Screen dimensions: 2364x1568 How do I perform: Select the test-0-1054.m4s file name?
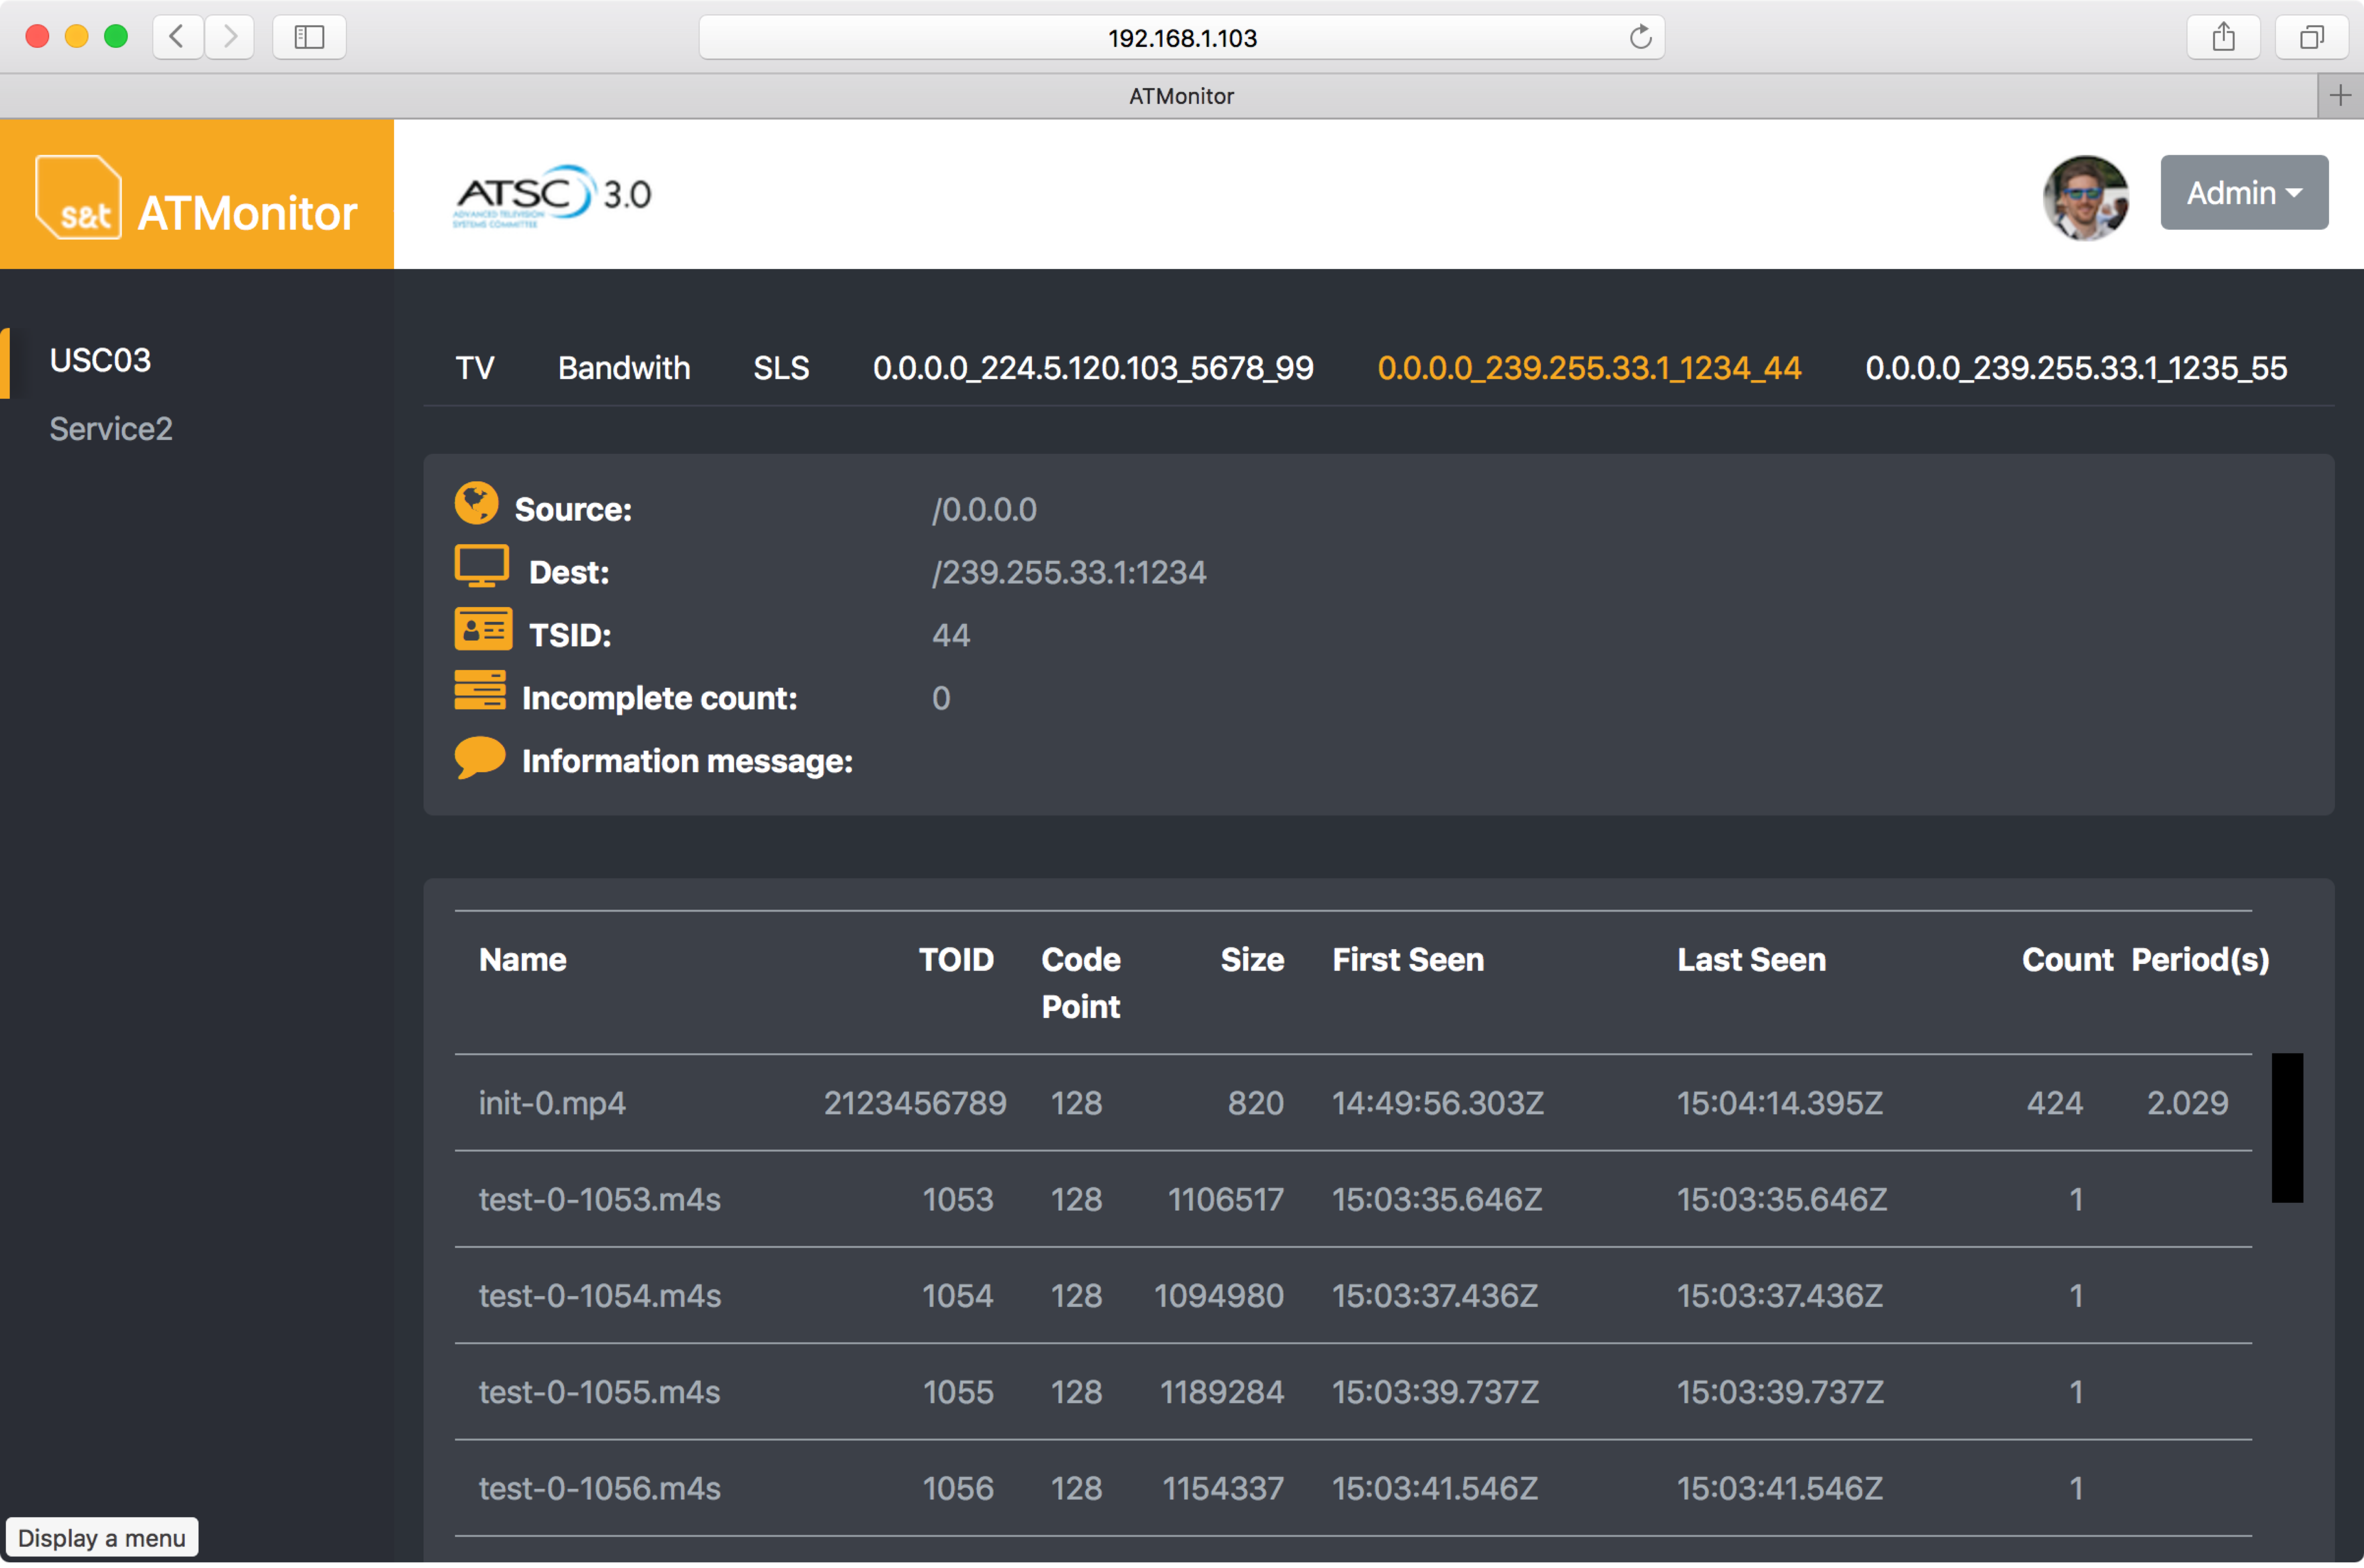tap(599, 1296)
